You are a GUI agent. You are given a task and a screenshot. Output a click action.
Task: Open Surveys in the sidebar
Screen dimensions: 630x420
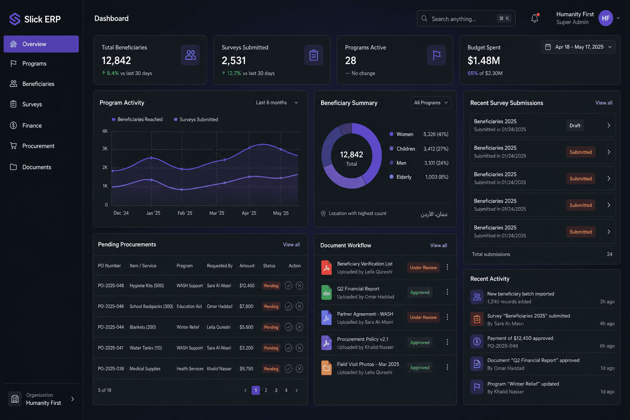coord(41,104)
